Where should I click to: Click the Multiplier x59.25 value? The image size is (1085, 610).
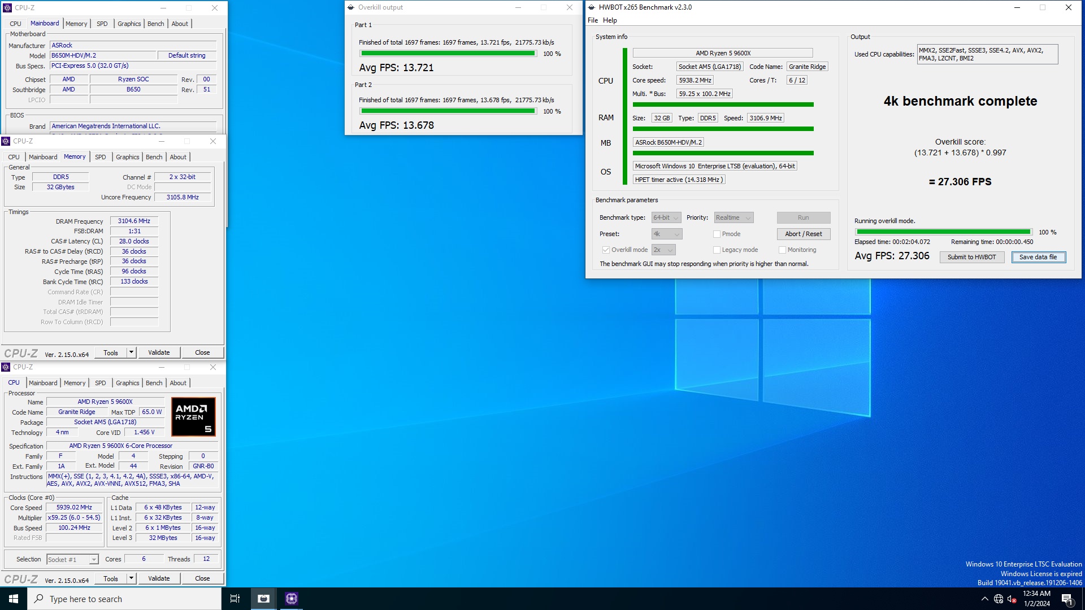(74, 518)
